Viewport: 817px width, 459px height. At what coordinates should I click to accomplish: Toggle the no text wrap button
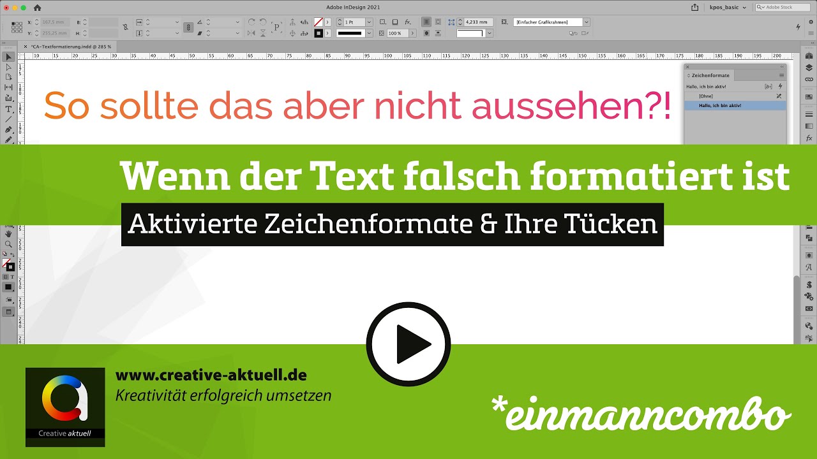click(x=426, y=22)
